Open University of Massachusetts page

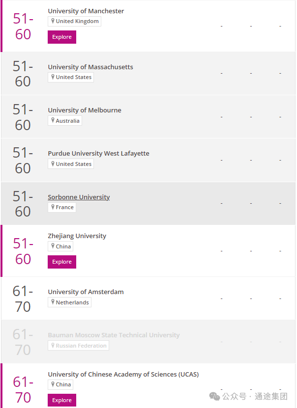90,67
